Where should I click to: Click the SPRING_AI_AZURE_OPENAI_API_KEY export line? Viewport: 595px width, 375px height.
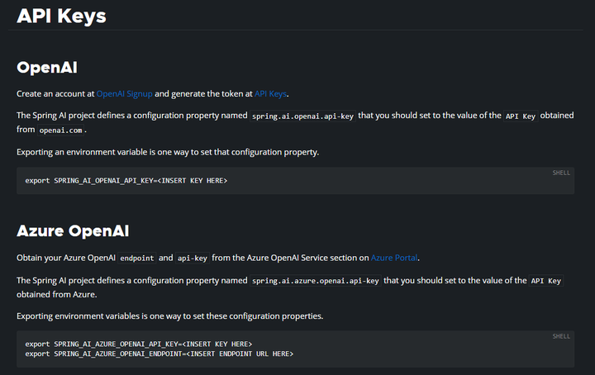point(138,344)
